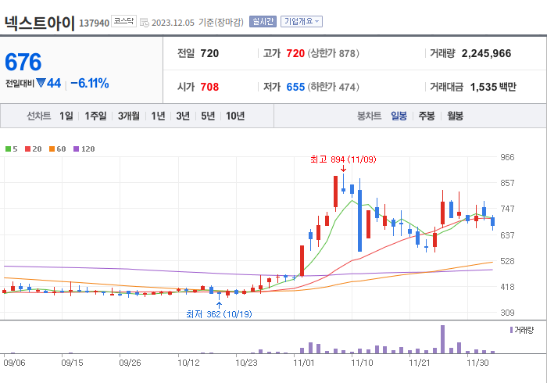Click the green 5-day moving average swatch
Image resolution: width=547 pixels, height=383 pixels.
pos(8,149)
